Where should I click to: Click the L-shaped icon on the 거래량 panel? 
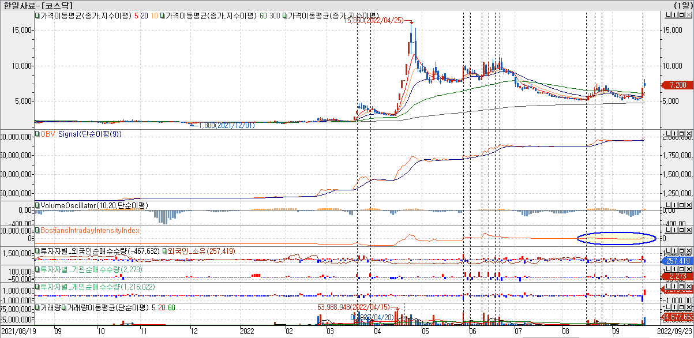coord(668,308)
